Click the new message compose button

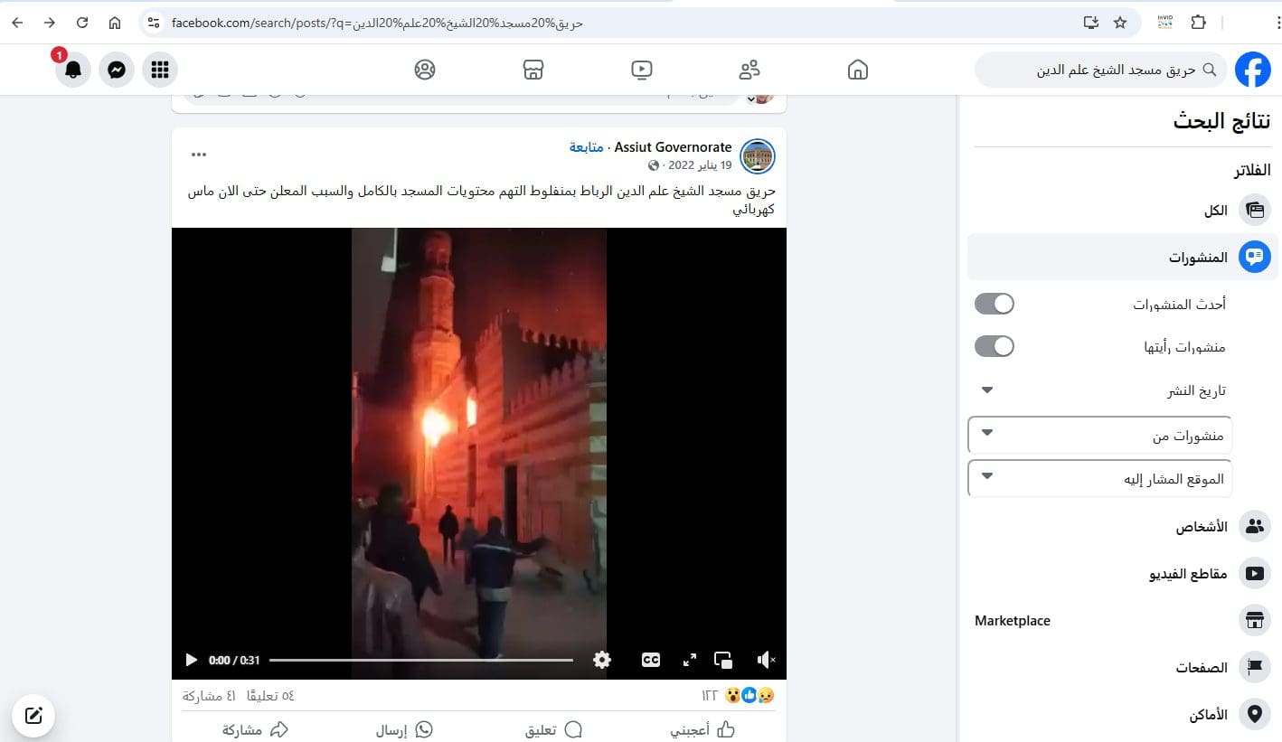coord(33,716)
